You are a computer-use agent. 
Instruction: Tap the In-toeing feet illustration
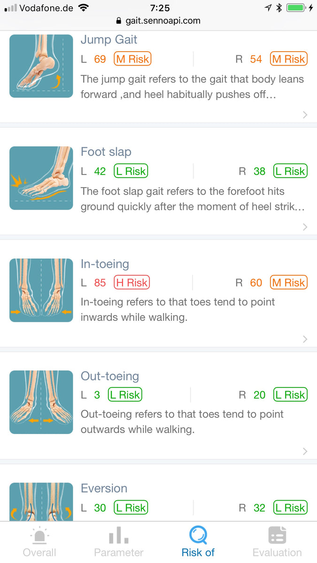click(x=41, y=290)
